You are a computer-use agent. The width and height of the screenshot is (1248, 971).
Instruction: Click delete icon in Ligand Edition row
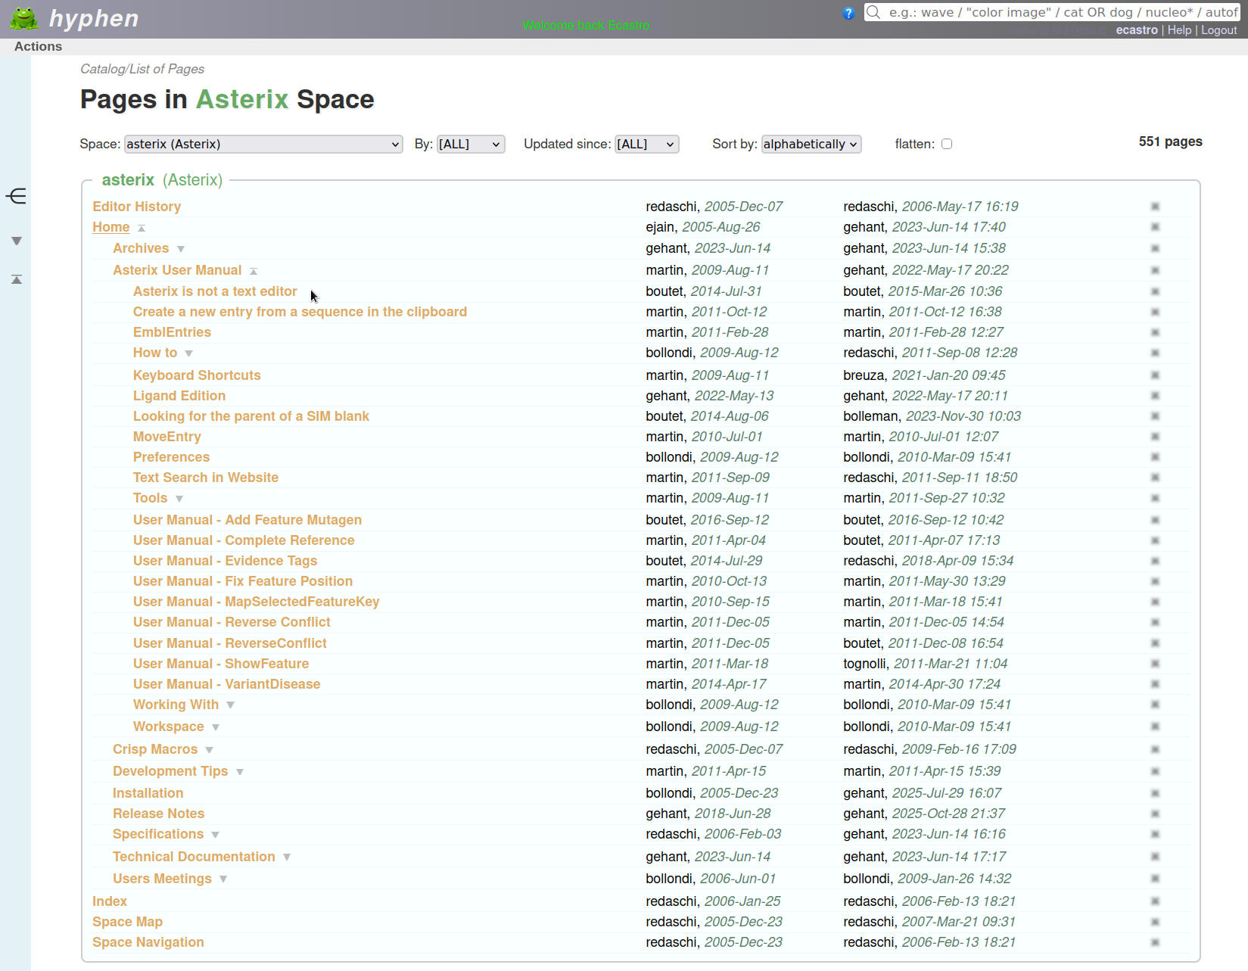click(1155, 396)
